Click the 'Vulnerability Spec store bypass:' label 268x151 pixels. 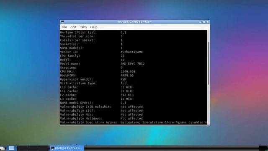[89, 122]
